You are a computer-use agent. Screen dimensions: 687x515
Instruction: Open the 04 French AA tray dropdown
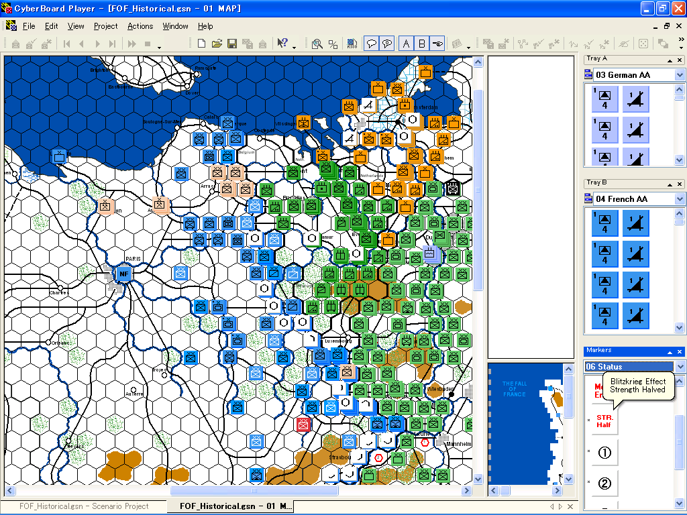coord(680,199)
